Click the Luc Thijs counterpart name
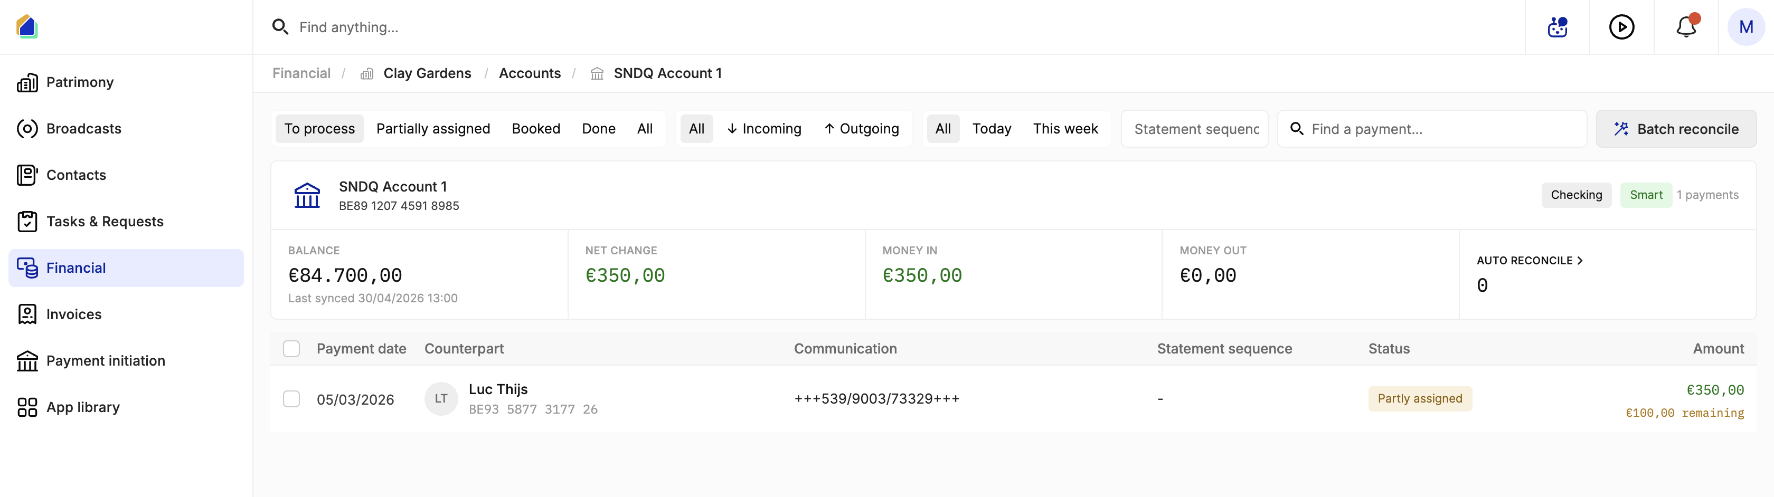This screenshot has height=497, width=1774. [498, 389]
